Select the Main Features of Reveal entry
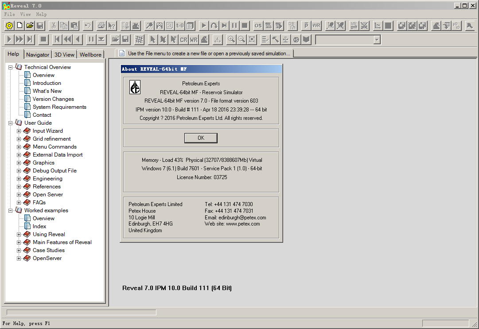Viewport: 479px width, 329px height. [x=62, y=242]
